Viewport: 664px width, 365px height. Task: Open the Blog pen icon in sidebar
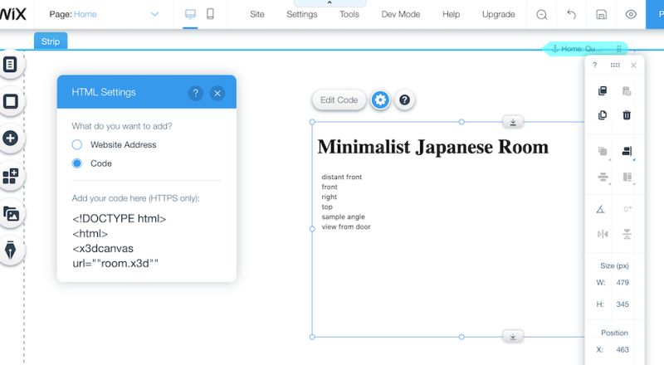tap(10, 251)
